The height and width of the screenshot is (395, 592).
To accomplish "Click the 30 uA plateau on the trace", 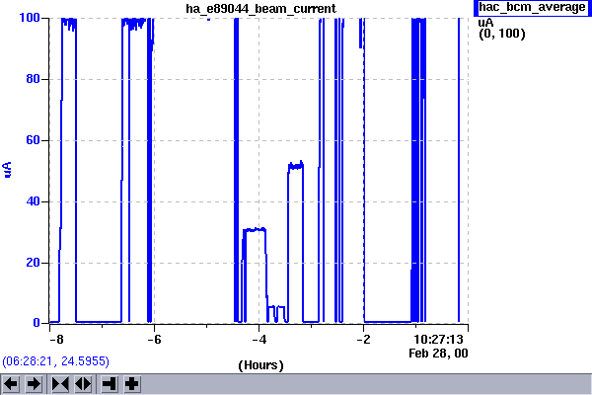I will pyautogui.click(x=255, y=229).
